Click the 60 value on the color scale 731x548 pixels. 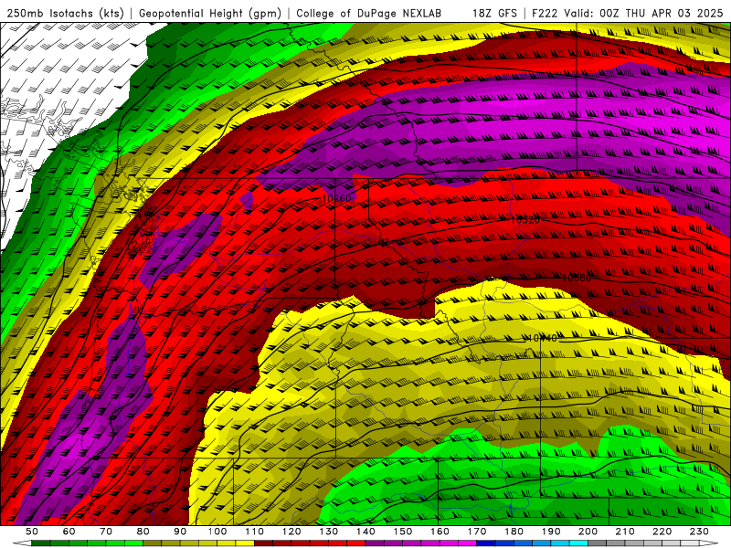point(69,532)
